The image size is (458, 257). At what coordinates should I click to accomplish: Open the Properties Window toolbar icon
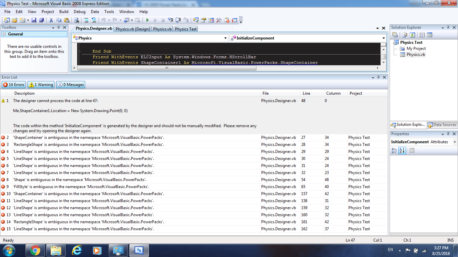point(204,20)
